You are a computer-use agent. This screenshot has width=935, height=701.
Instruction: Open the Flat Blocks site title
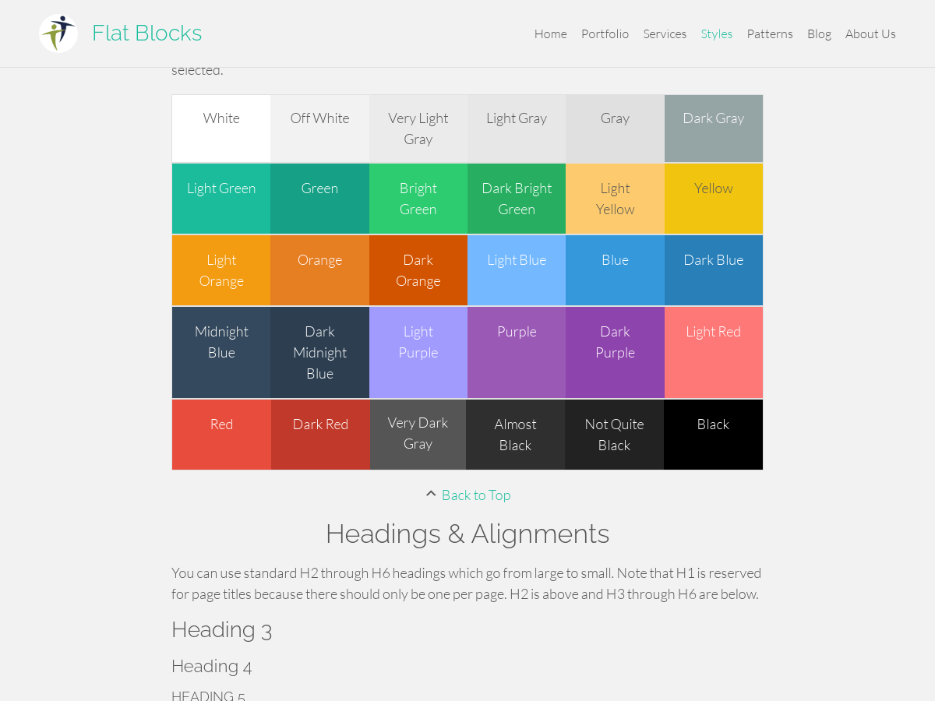(x=146, y=33)
